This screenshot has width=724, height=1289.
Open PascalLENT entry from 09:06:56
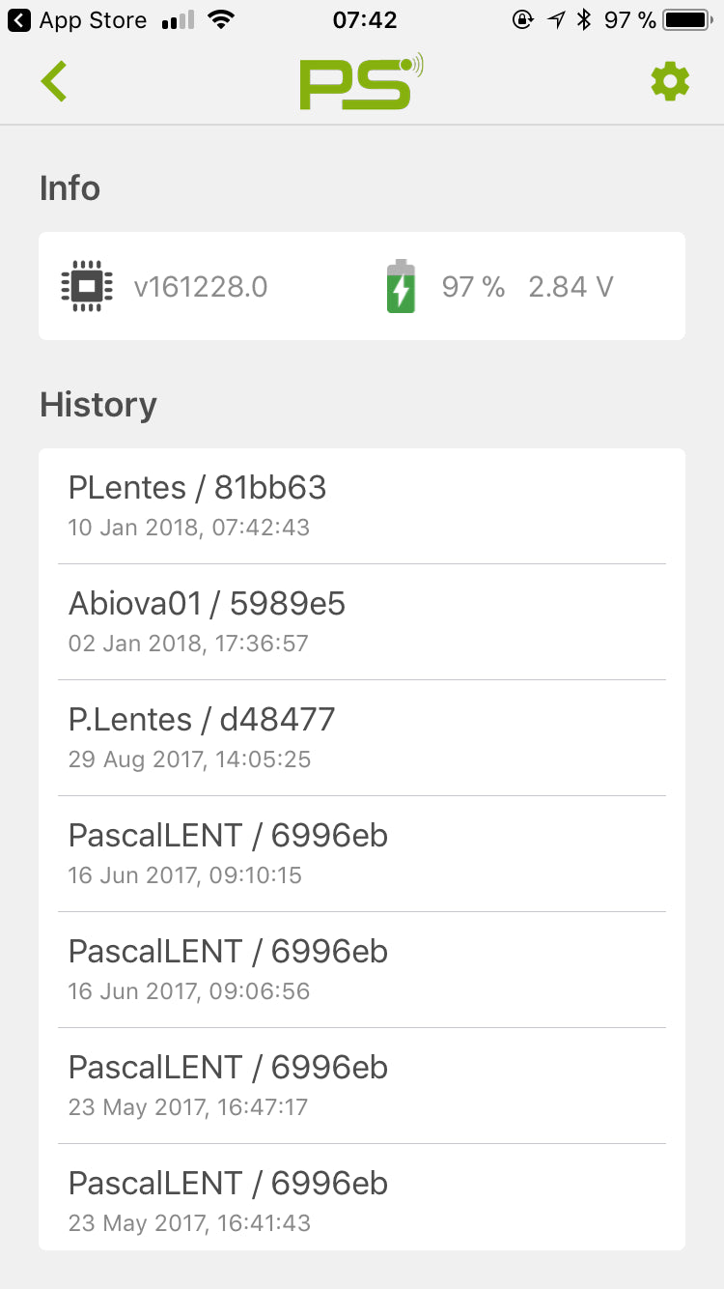(362, 969)
